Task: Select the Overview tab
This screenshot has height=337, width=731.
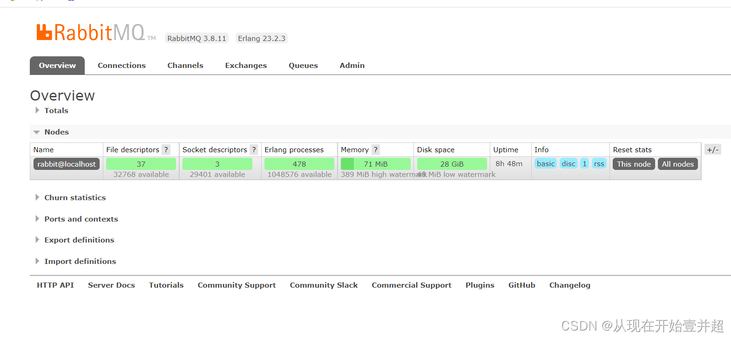Action: 57,65
